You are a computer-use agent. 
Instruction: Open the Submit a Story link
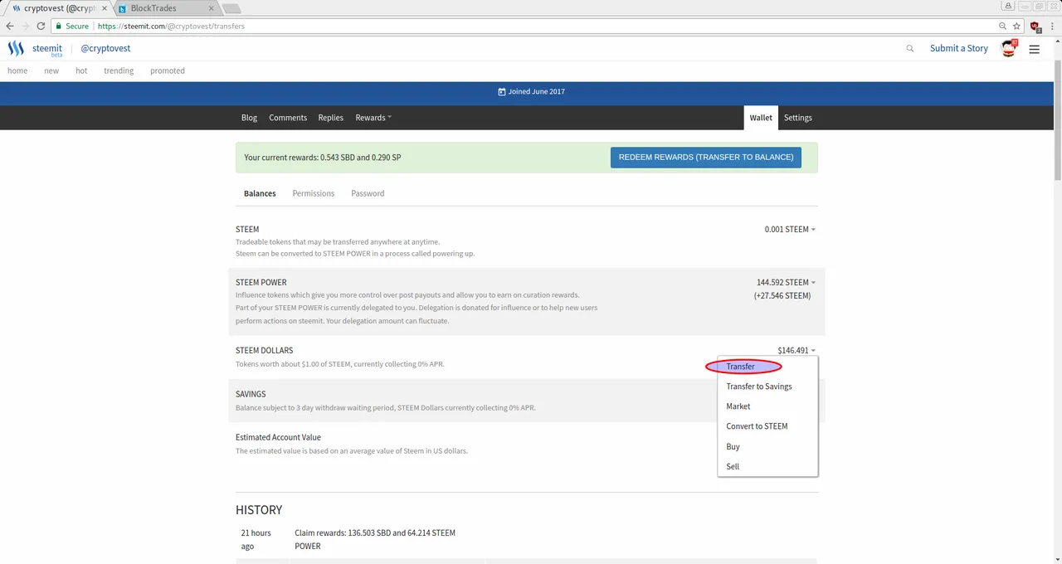tap(959, 49)
